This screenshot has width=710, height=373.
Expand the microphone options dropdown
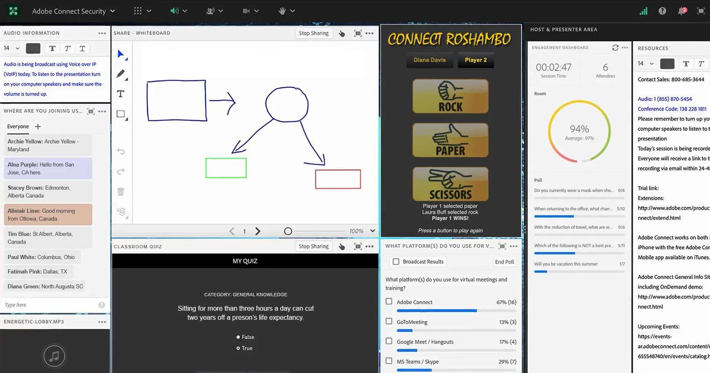click(221, 11)
